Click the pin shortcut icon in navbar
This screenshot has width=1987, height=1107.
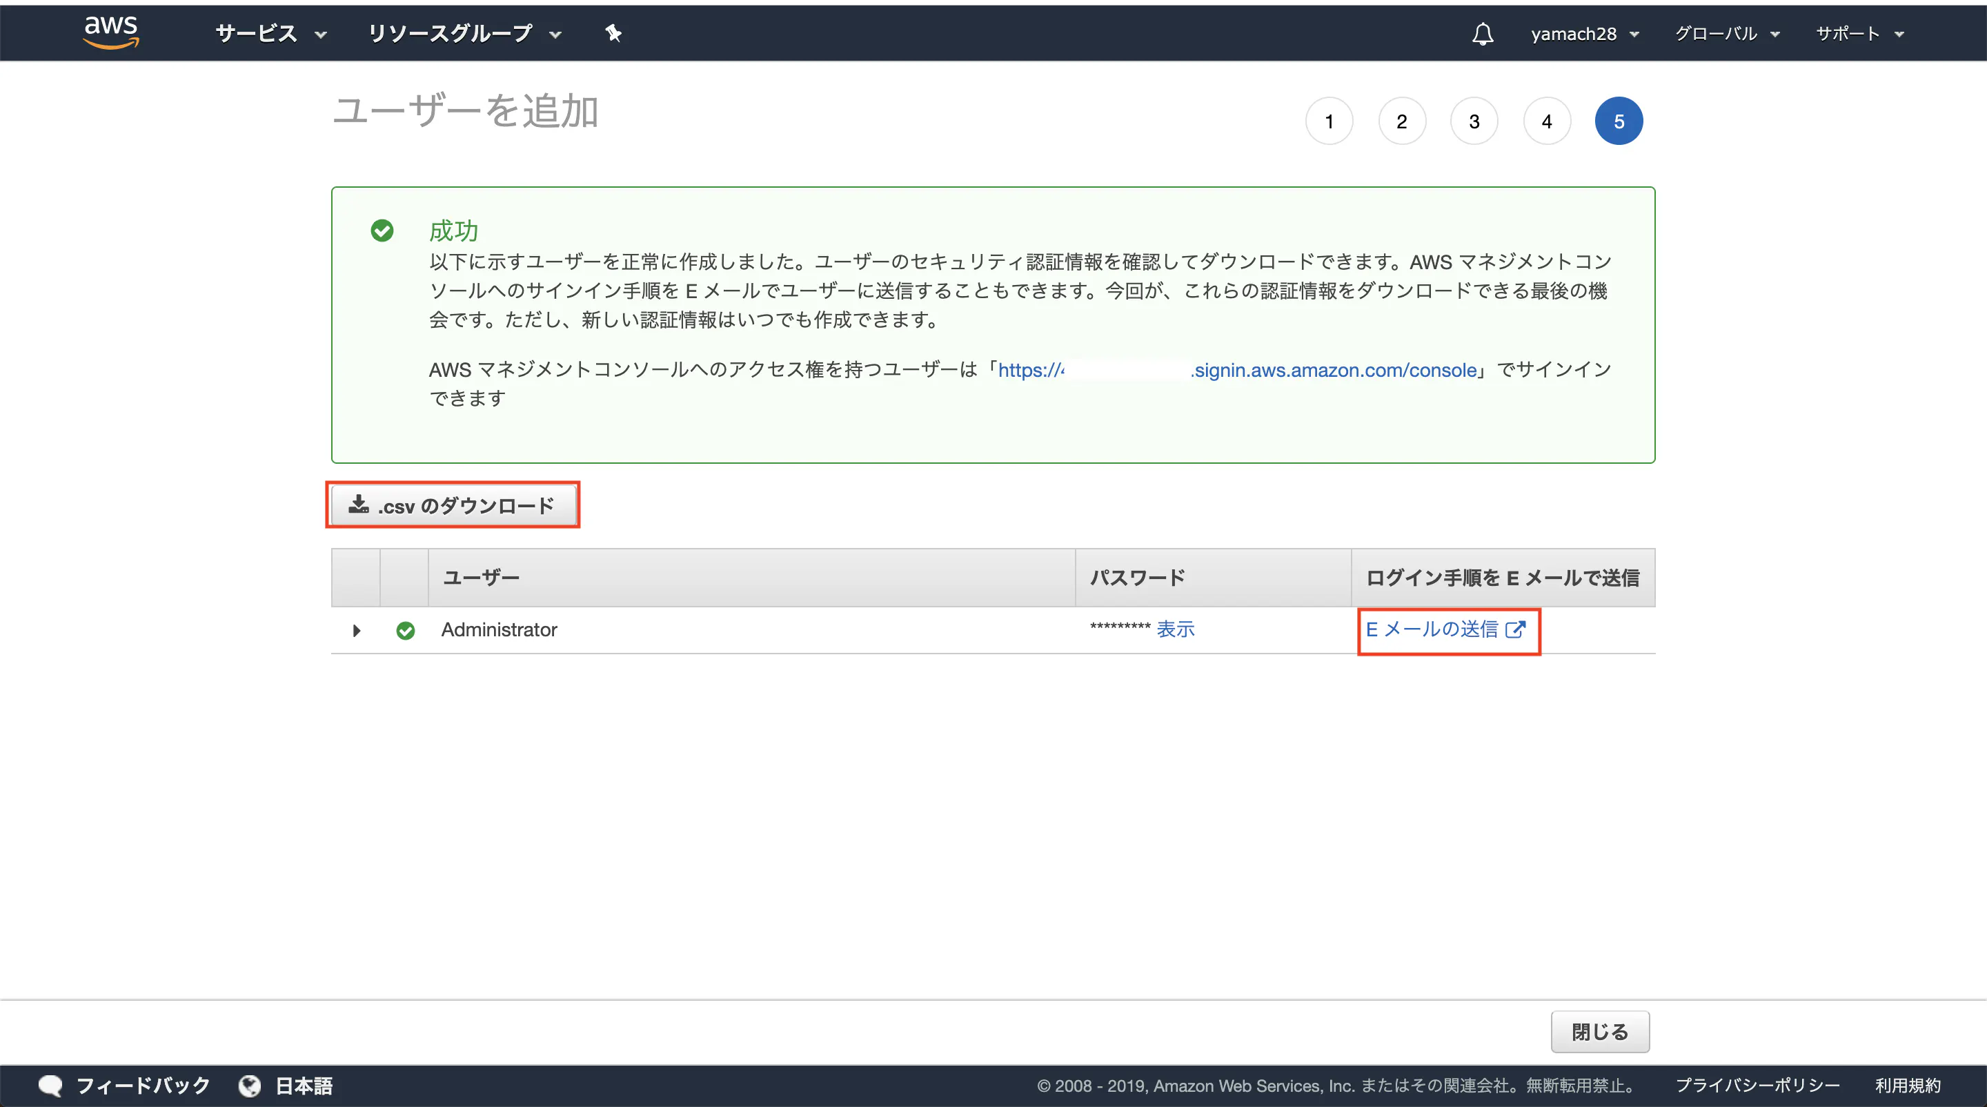[613, 33]
